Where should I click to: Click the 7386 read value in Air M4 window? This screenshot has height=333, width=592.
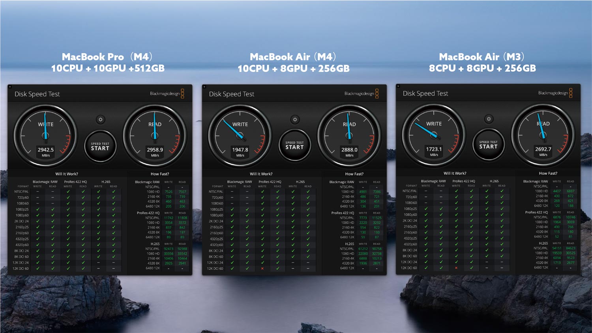(377, 192)
